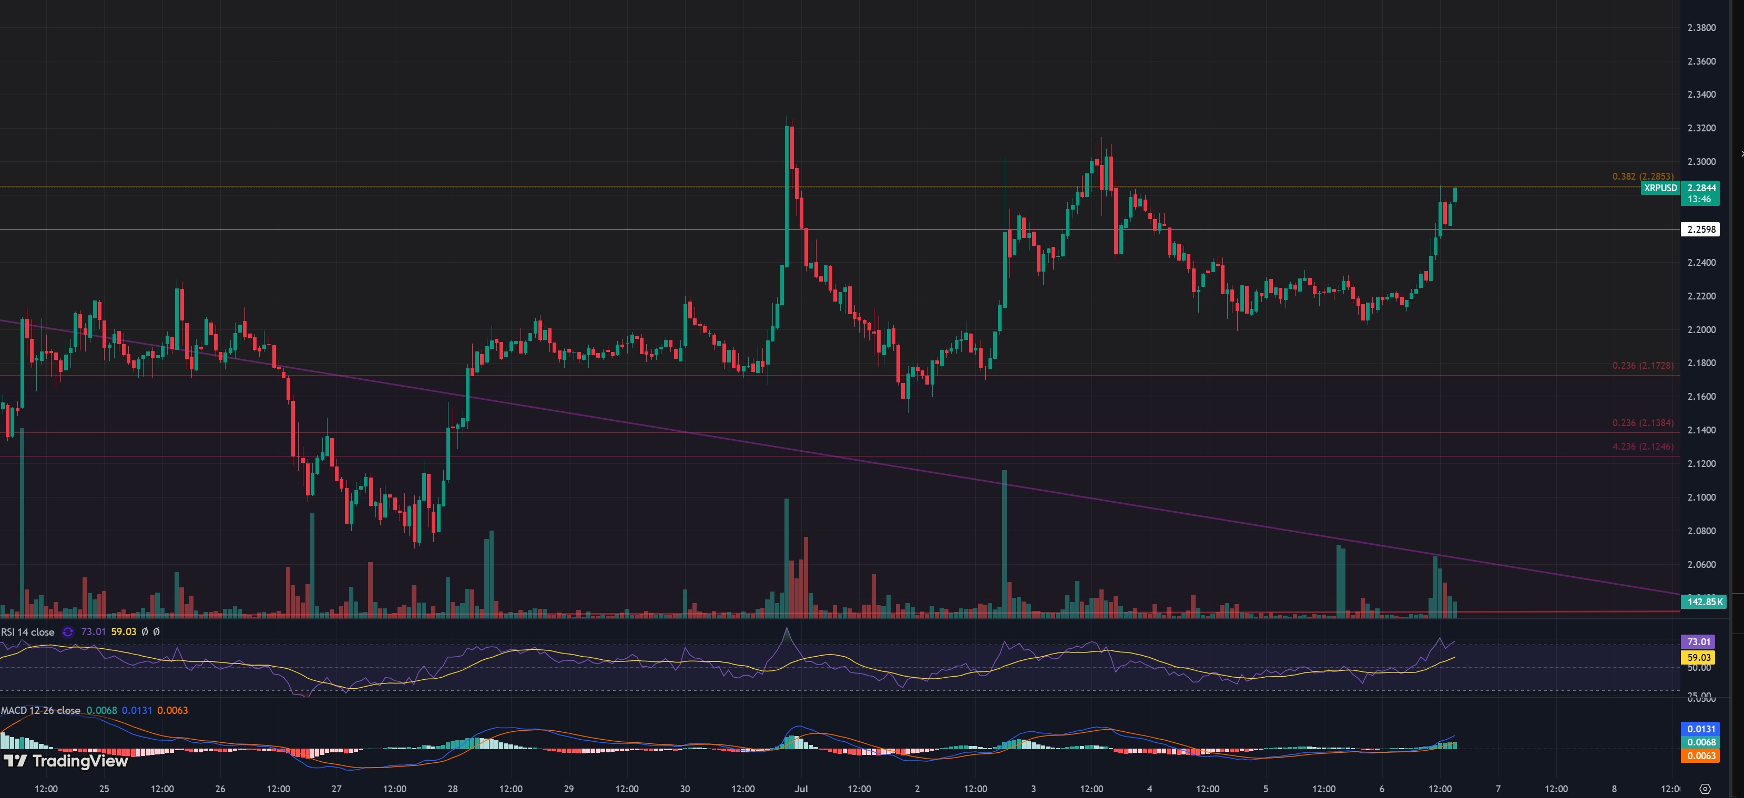Select Fib level label 0.236 (2.1728)
Viewport: 1744px width, 798px height.
[x=1643, y=365]
